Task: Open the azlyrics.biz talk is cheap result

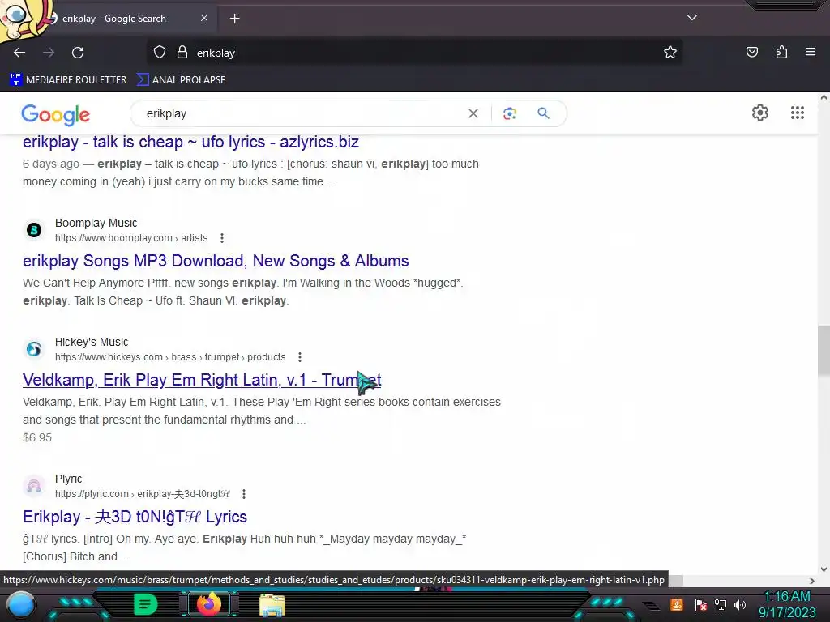Action: 190,142
